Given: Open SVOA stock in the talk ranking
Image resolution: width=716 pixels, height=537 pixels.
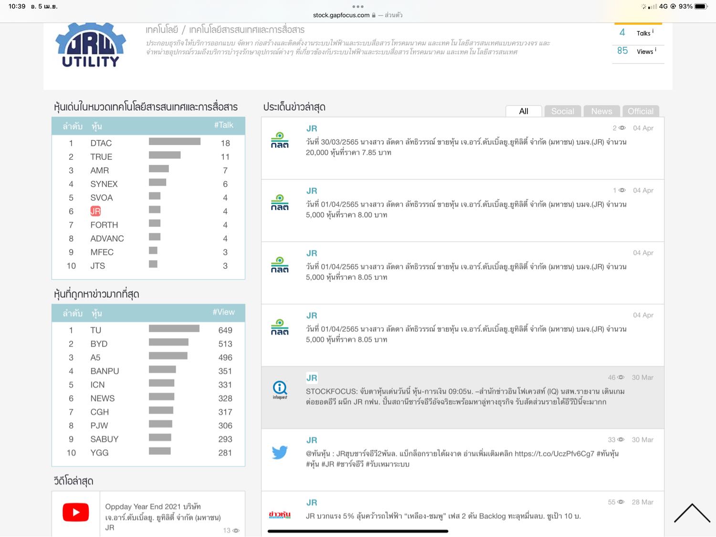Looking at the screenshot, I should pyautogui.click(x=102, y=198).
